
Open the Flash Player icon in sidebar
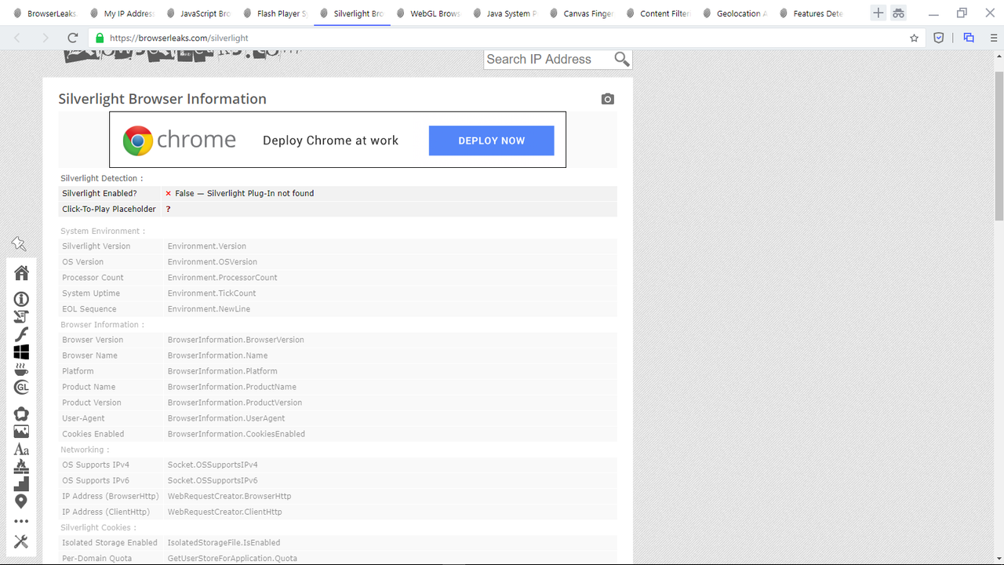tap(21, 334)
